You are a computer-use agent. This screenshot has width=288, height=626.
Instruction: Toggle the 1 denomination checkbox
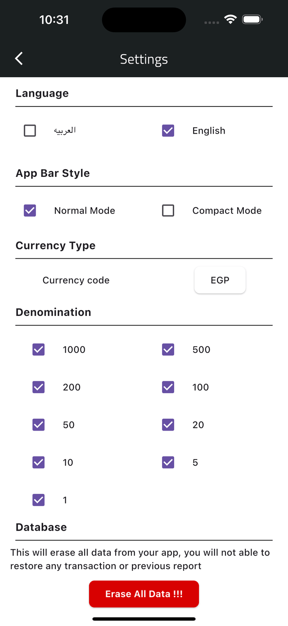point(39,500)
